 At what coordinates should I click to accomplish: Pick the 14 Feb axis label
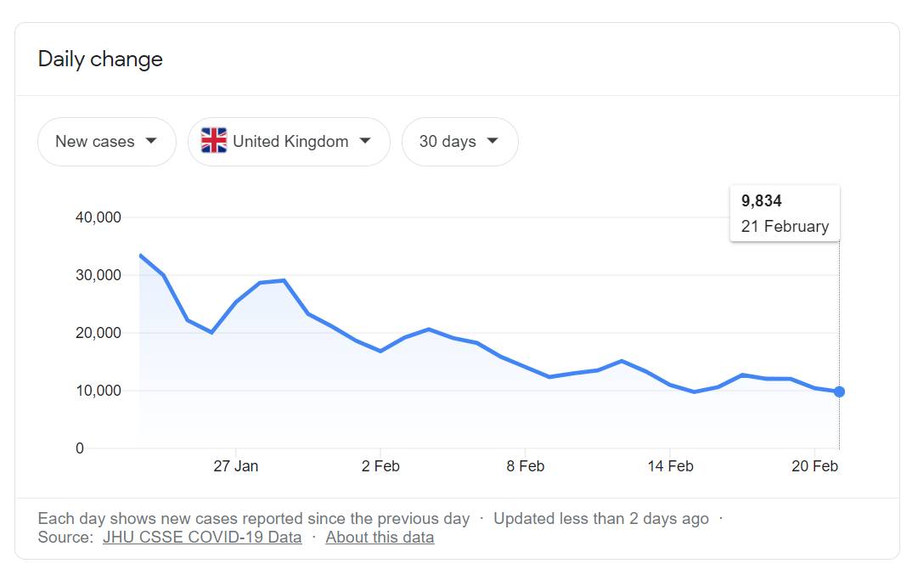coord(670,466)
